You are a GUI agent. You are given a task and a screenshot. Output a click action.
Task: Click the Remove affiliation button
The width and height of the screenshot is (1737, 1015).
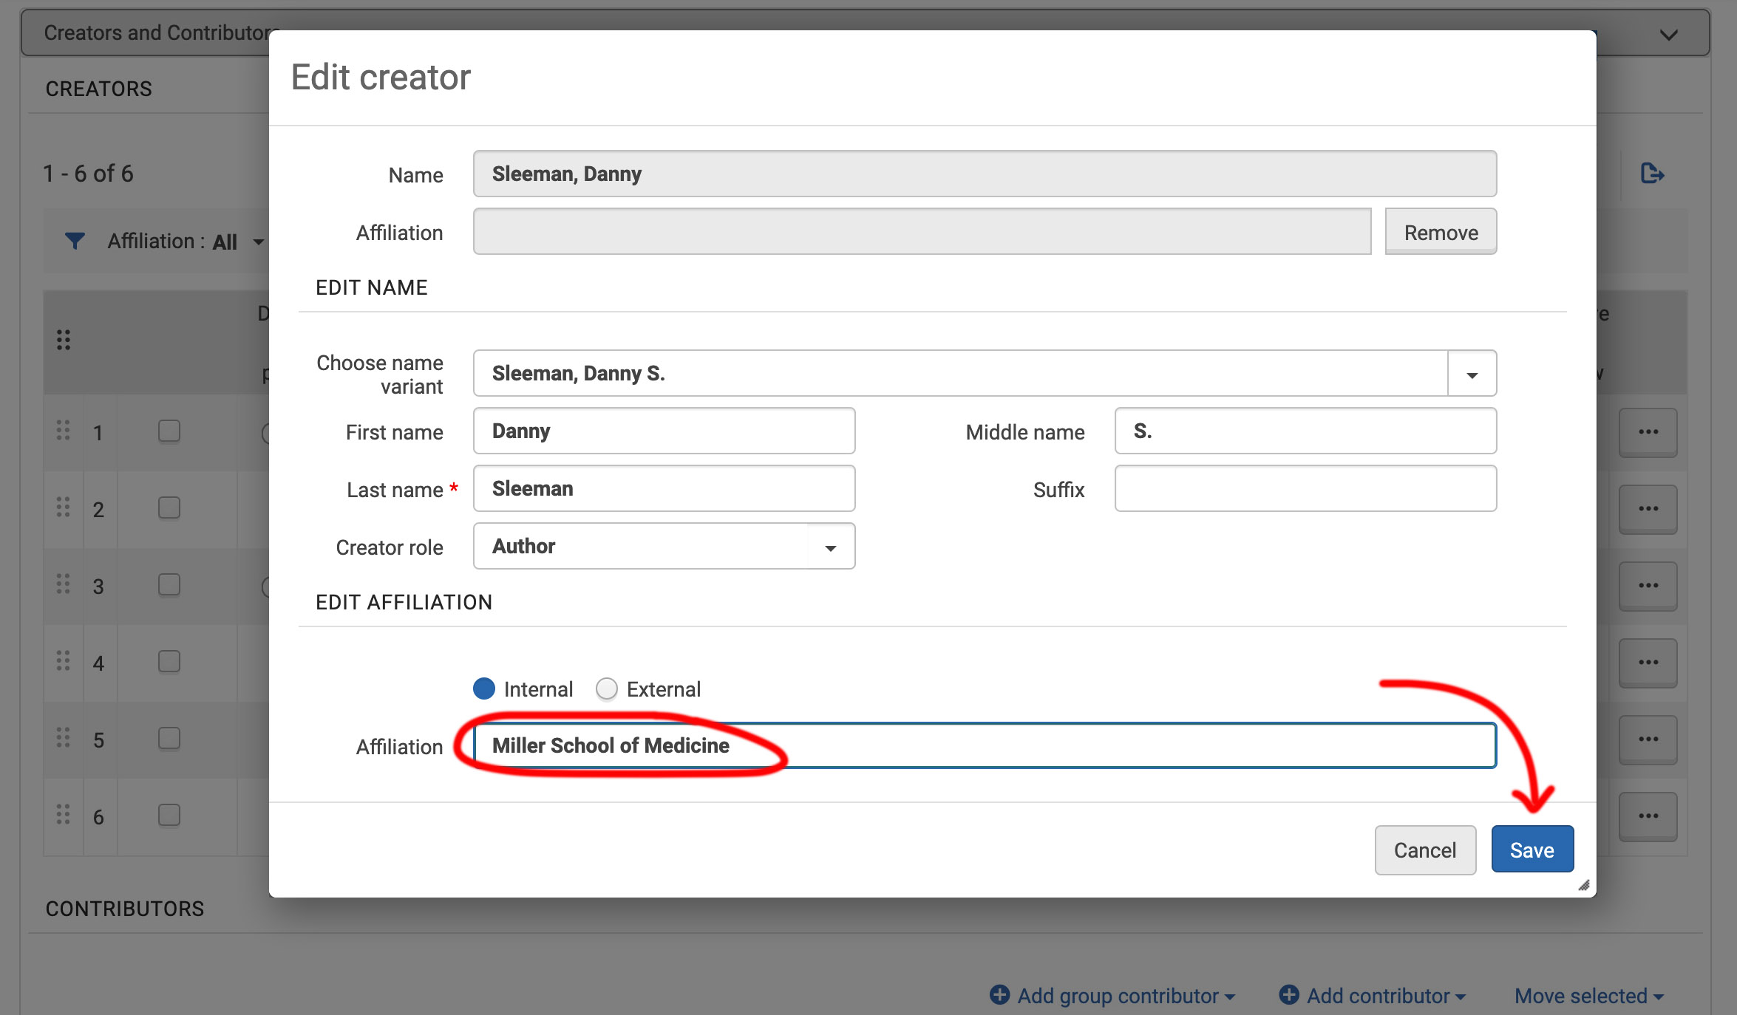pos(1441,232)
